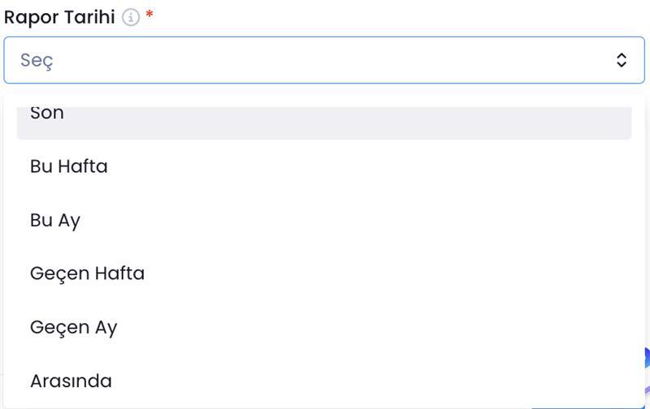Select the partially visible Son option
This screenshot has height=409, width=650.
(x=323, y=120)
